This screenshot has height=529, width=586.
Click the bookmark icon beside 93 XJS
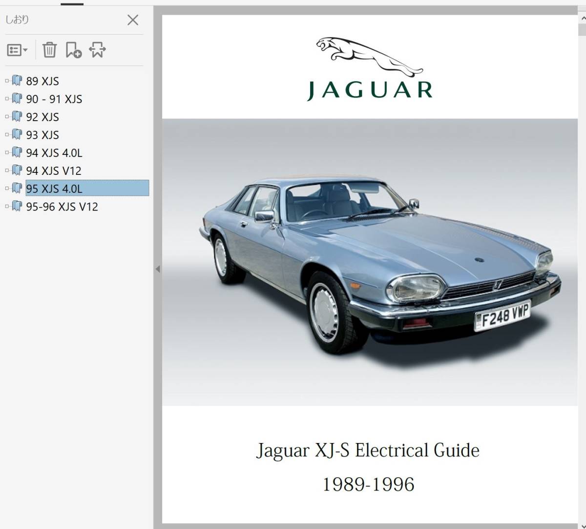pyautogui.click(x=17, y=134)
